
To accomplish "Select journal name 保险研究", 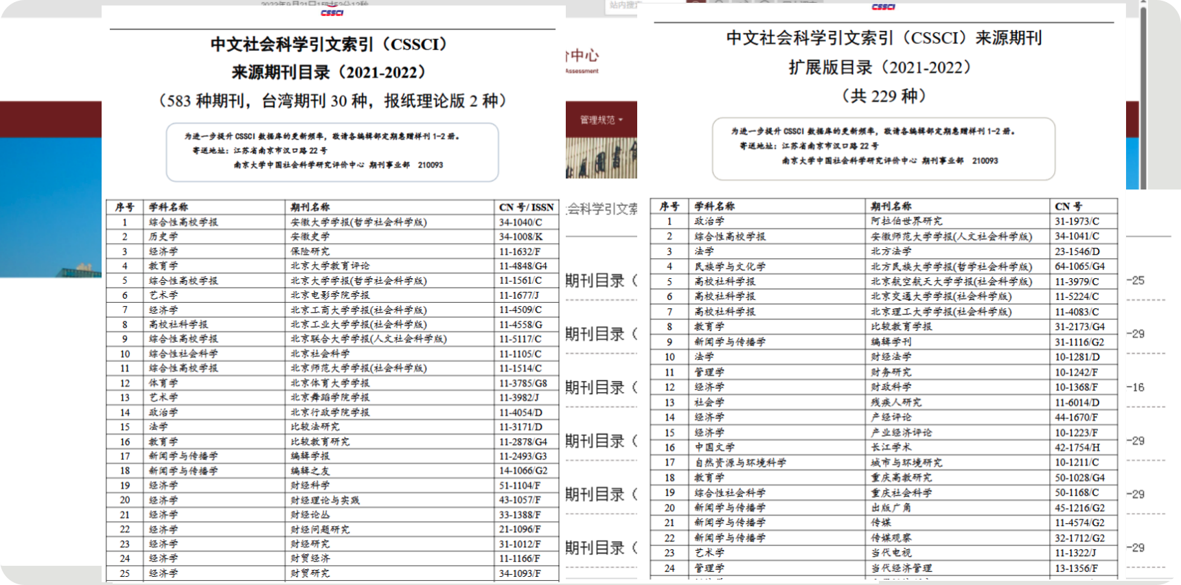I will (310, 251).
